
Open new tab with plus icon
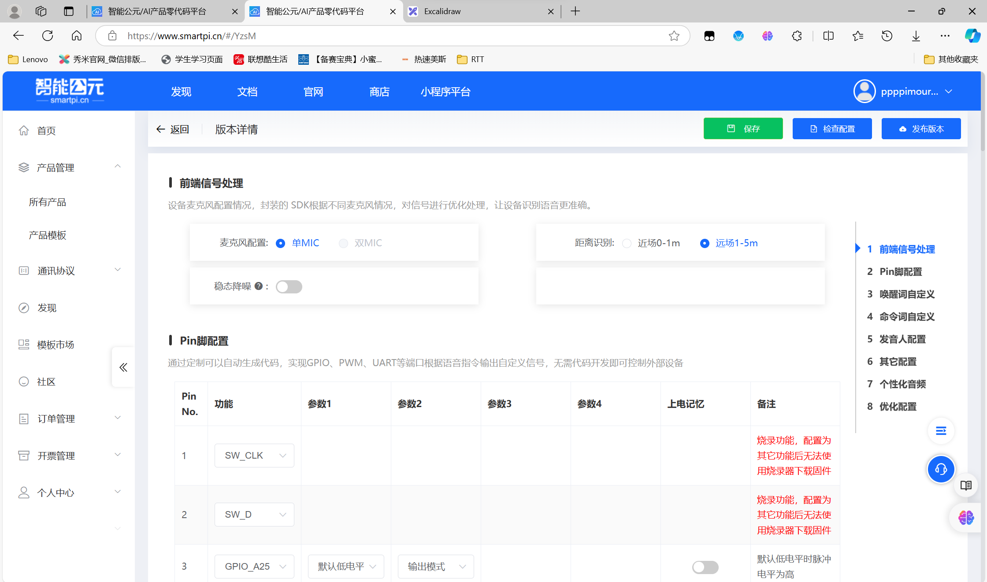click(575, 11)
